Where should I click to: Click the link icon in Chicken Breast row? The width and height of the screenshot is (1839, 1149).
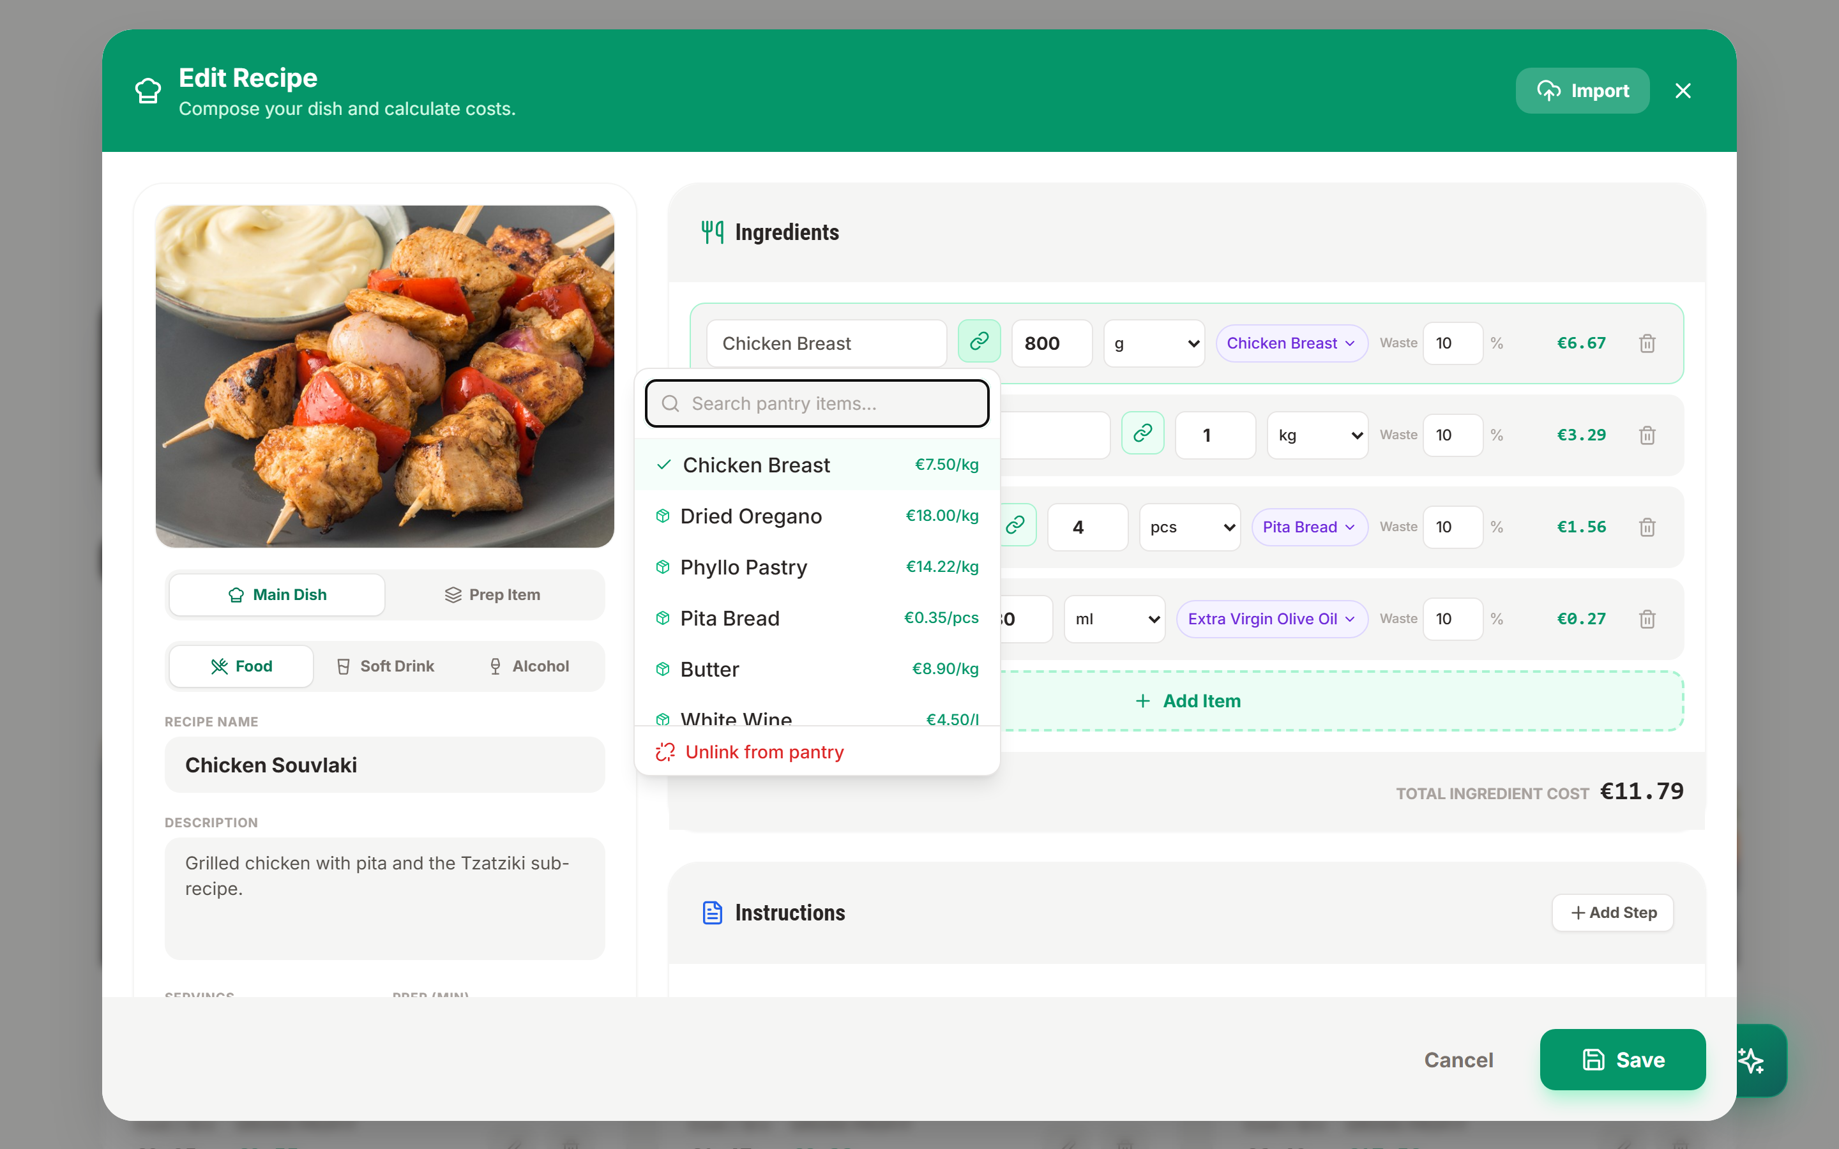pyautogui.click(x=979, y=342)
